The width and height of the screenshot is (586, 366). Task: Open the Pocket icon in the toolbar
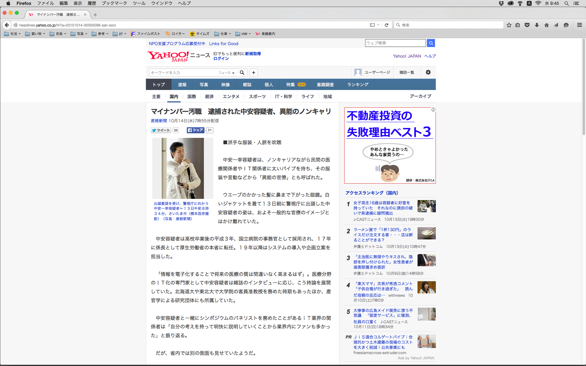[x=527, y=25]
